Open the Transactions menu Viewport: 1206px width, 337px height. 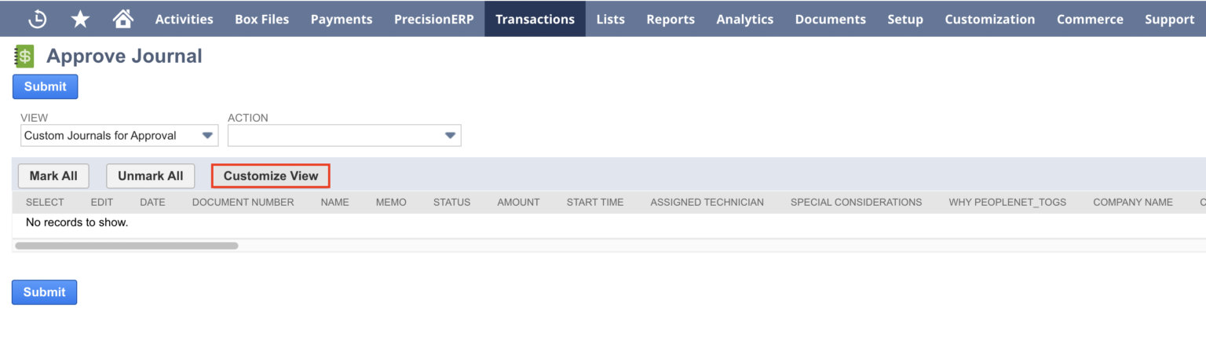[x=535, y=19]
